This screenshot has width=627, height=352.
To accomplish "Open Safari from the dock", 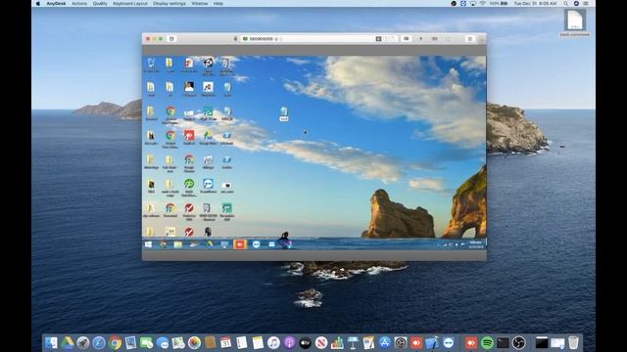I will 99,343.
